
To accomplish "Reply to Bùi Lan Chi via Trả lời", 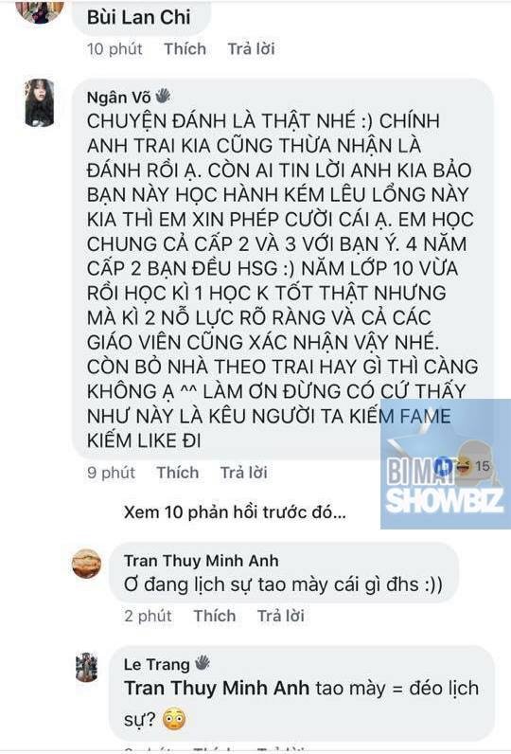I will click(251, 48).
